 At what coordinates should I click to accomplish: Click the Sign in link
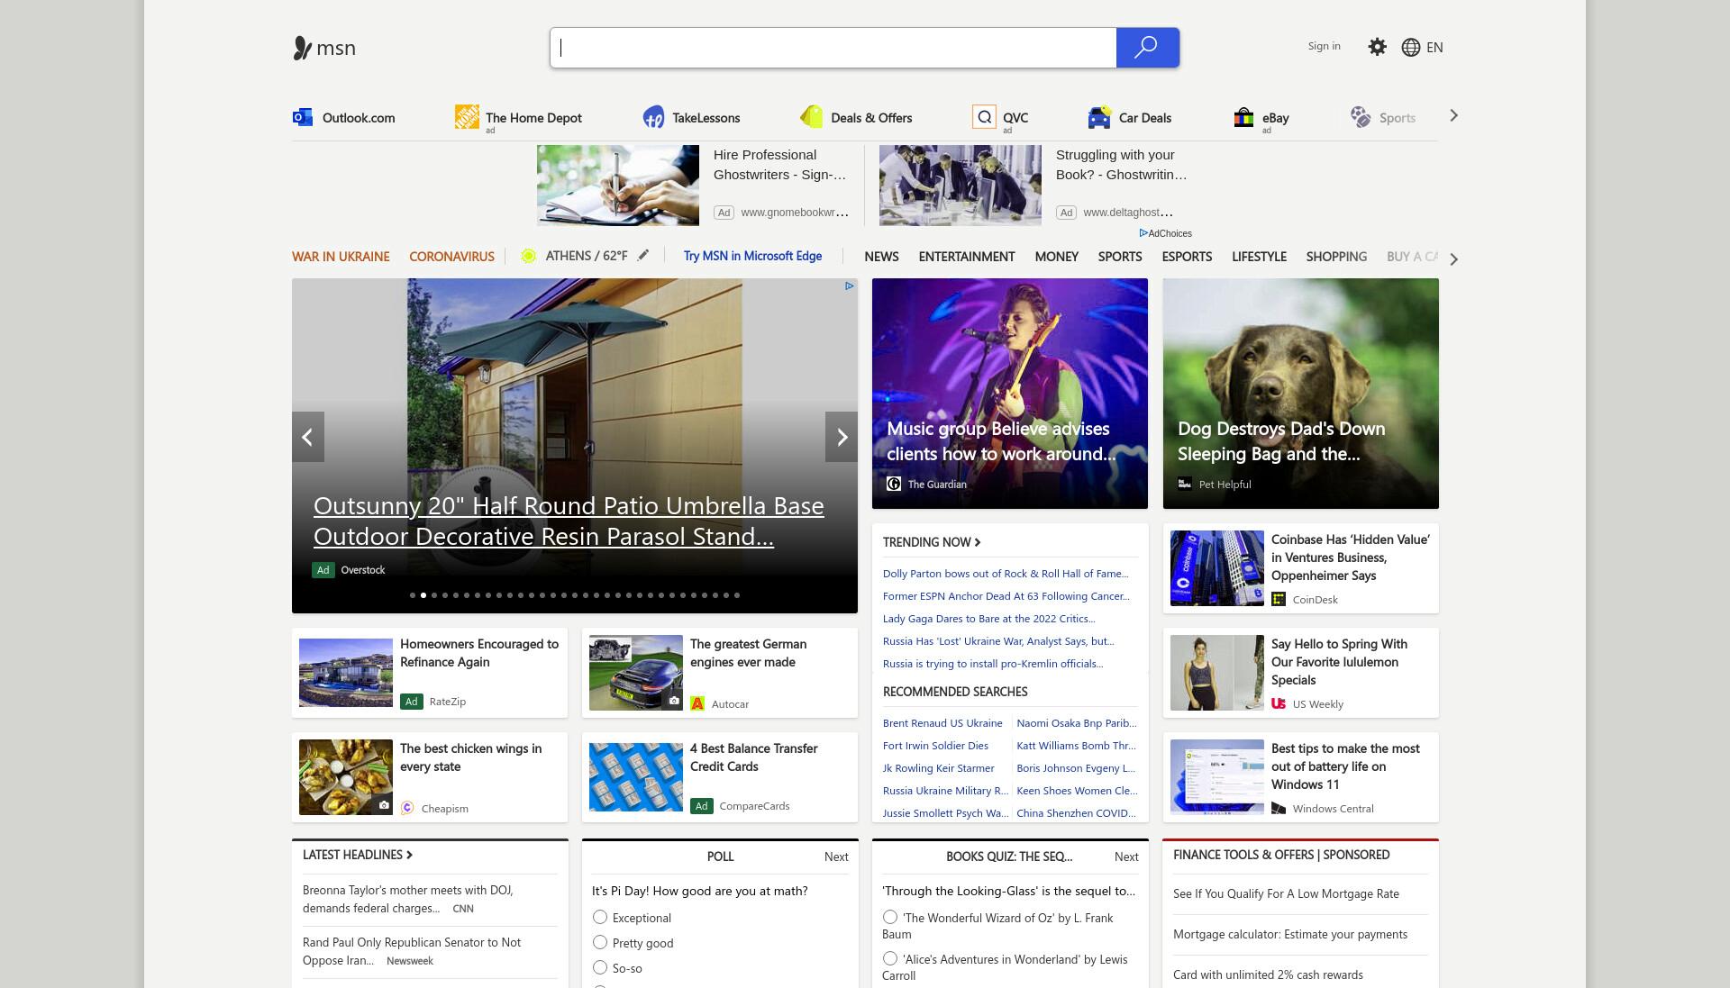click(x=1324, y=46)
